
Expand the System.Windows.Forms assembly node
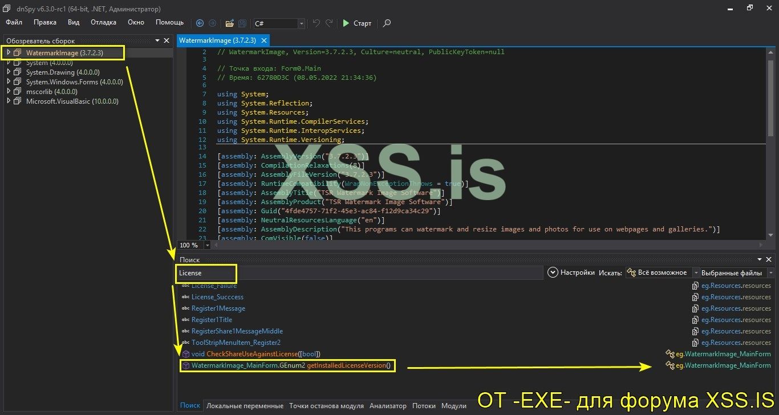[9, 82]
